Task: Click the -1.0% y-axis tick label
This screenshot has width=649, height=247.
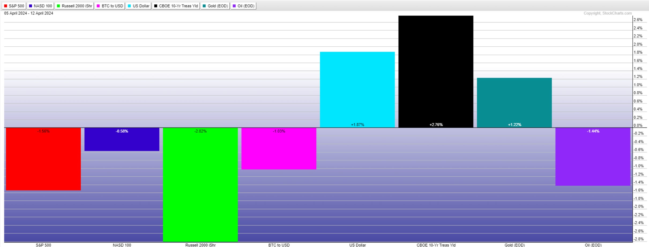Action: 638,166
